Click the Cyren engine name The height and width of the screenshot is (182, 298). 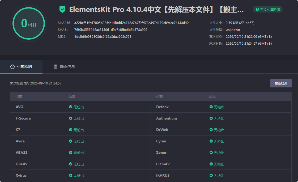point(161,141)
